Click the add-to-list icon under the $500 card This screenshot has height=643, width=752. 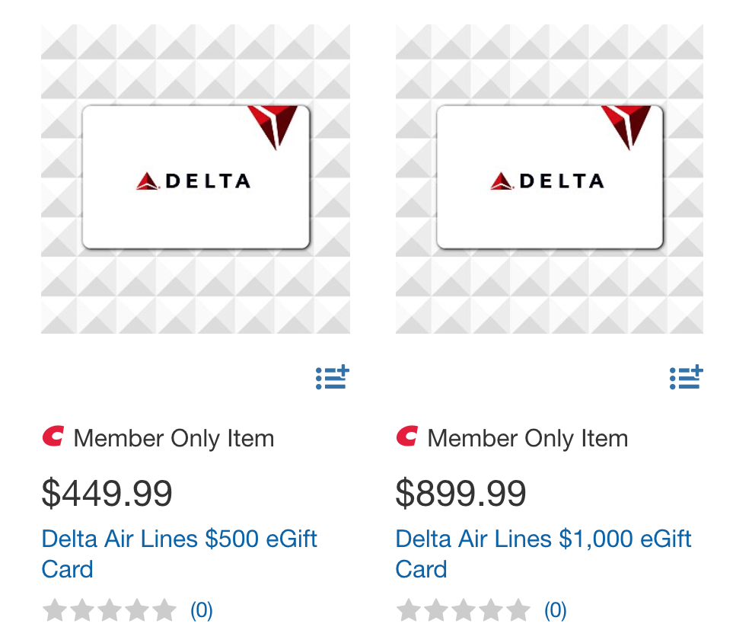[333, 377]
